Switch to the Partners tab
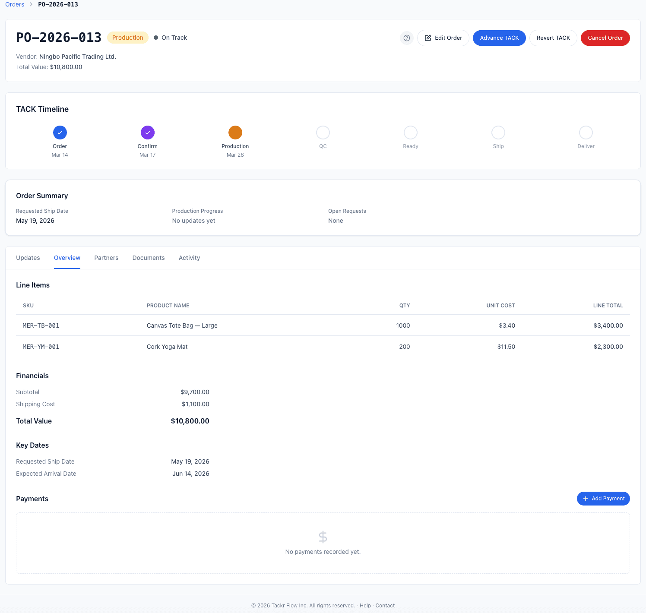 coord(106,258)
